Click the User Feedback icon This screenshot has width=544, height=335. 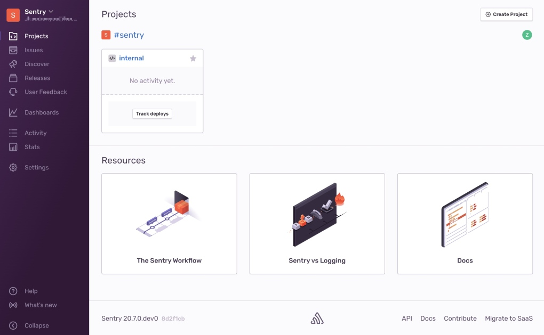coord(13,92)
